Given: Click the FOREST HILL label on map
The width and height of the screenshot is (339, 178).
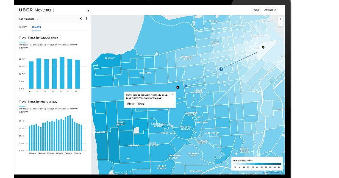Looking at the screenshot, I should [x=168, y=133].
